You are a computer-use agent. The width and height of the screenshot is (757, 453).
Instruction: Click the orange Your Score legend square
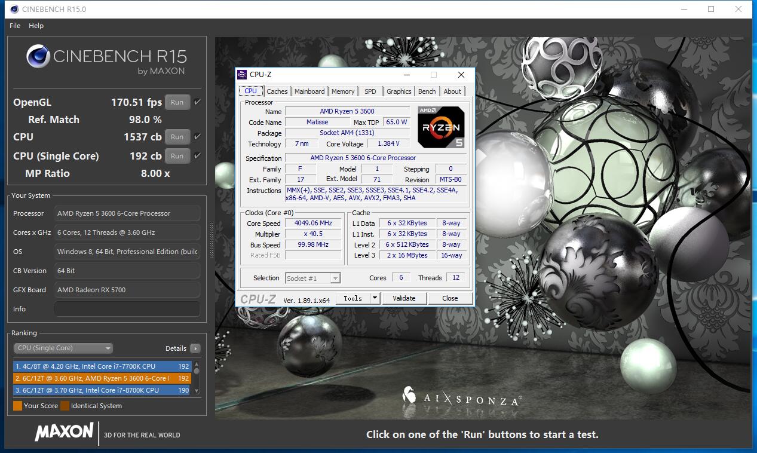pos(17,406)
